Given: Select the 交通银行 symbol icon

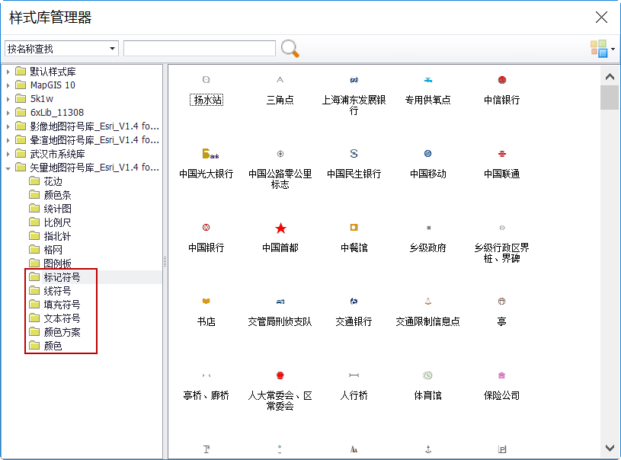Looking at the screenshot, I should [x=354, y=302].
